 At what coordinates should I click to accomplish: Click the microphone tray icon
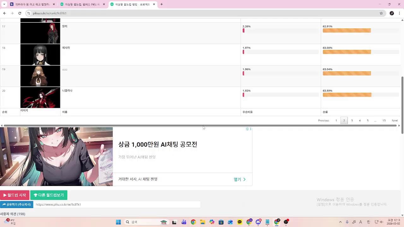coord(347,222)
